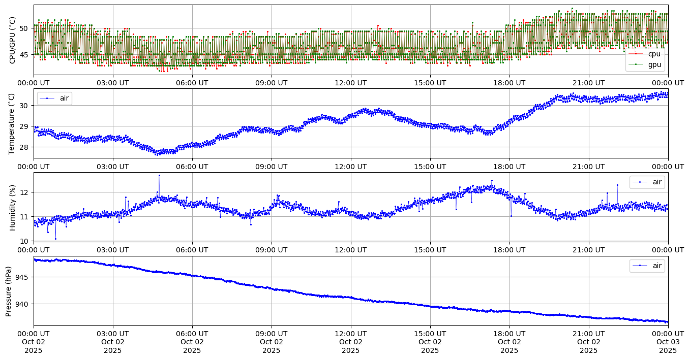The width and height of the screenshot is (689, 359).
Task: Click the Humidity (%) y-axis label
Action: 12,207
